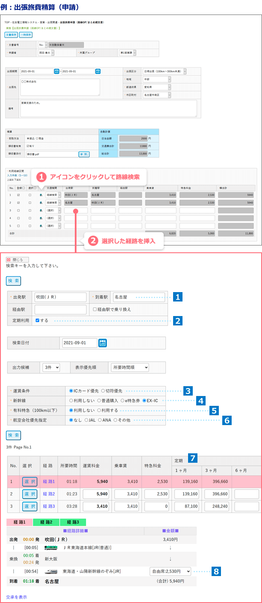Screen dimensions: 262x603
Task: Open the 所属グループ dropdown 第1営業課
Action: (128, 53)
